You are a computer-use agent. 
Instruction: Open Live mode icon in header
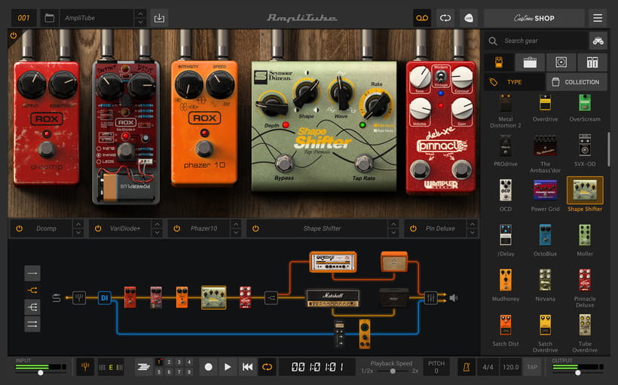tap(469, 18)
